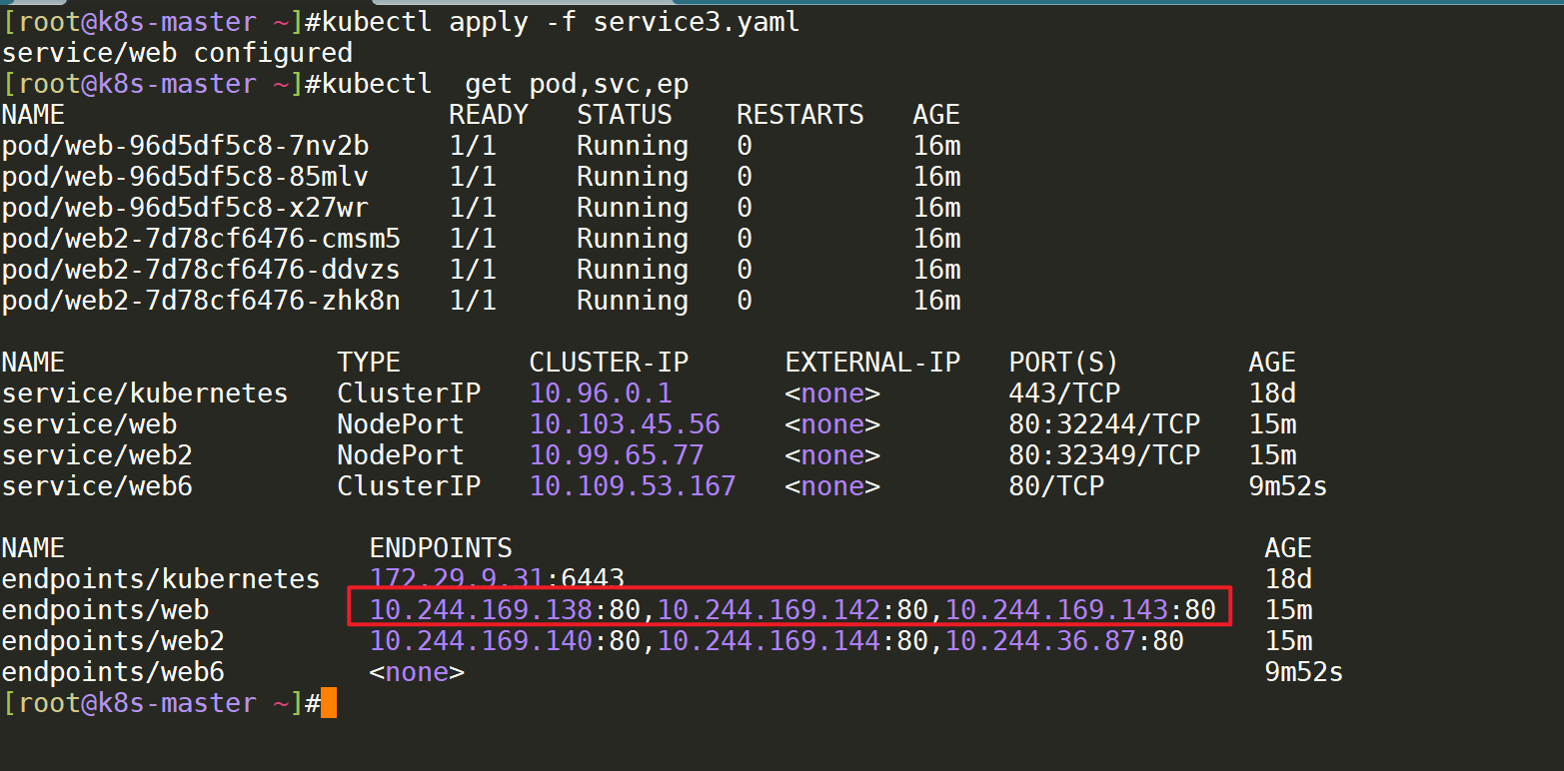This screenshot has width=1564, height=771.
Task: Select pod/web2-7d78cf6476-ddvzs name
Action: point(201,270)
